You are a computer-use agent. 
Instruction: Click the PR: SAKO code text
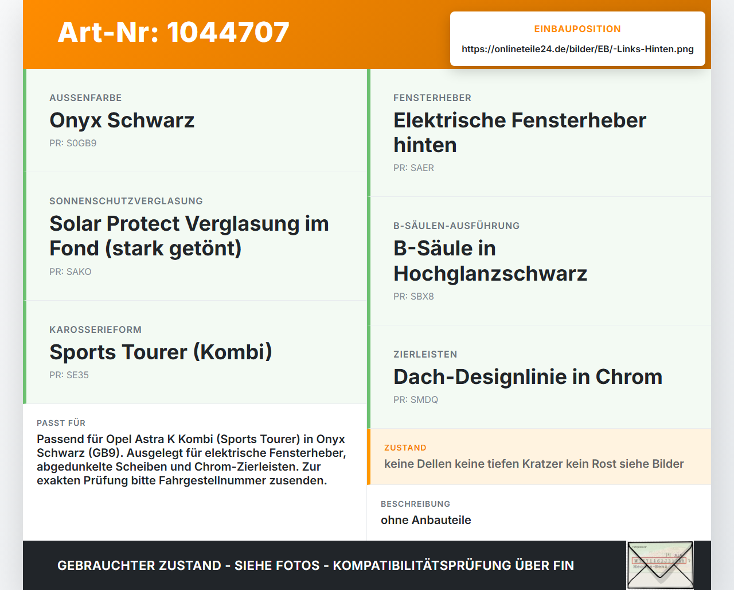point(71,271)
